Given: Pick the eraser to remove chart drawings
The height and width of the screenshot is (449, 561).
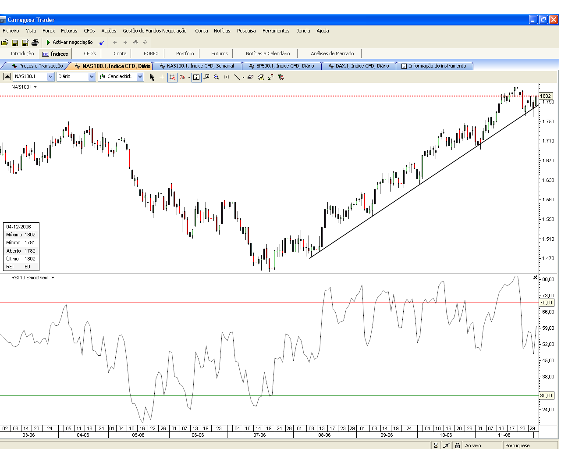Looking at the screenshot, I should tap(250, 77).
